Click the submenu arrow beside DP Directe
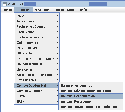Screen dimensions: 125x112 click(57, 53)
